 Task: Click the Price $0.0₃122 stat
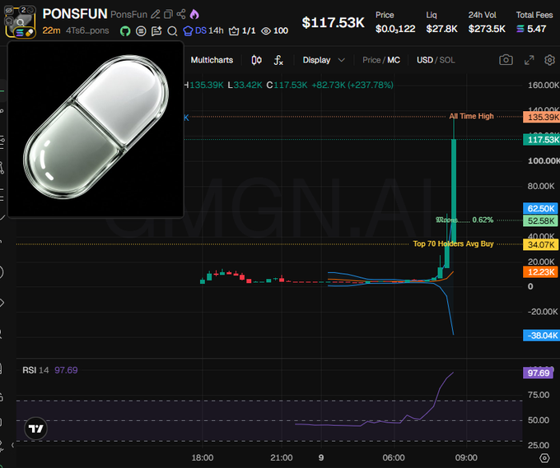click(395, 22)
